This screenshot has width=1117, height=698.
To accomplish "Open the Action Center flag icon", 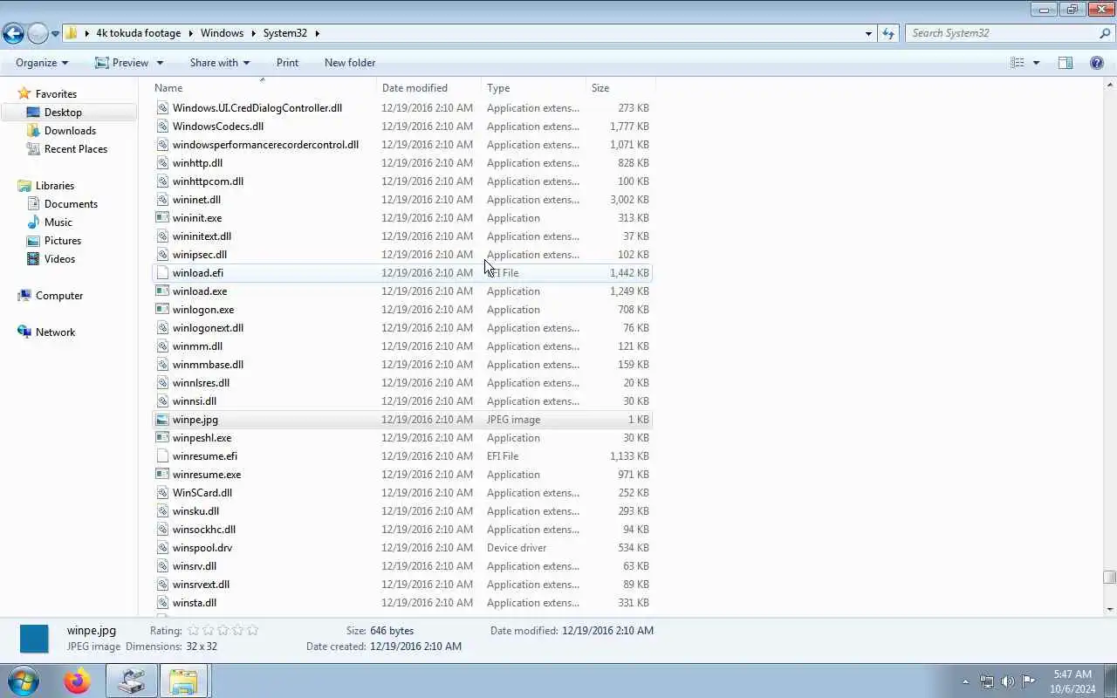I will pyautogui.click(x=1029, y=681).
